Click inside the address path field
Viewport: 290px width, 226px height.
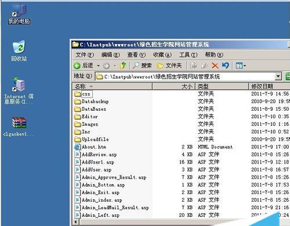[185, 76]
